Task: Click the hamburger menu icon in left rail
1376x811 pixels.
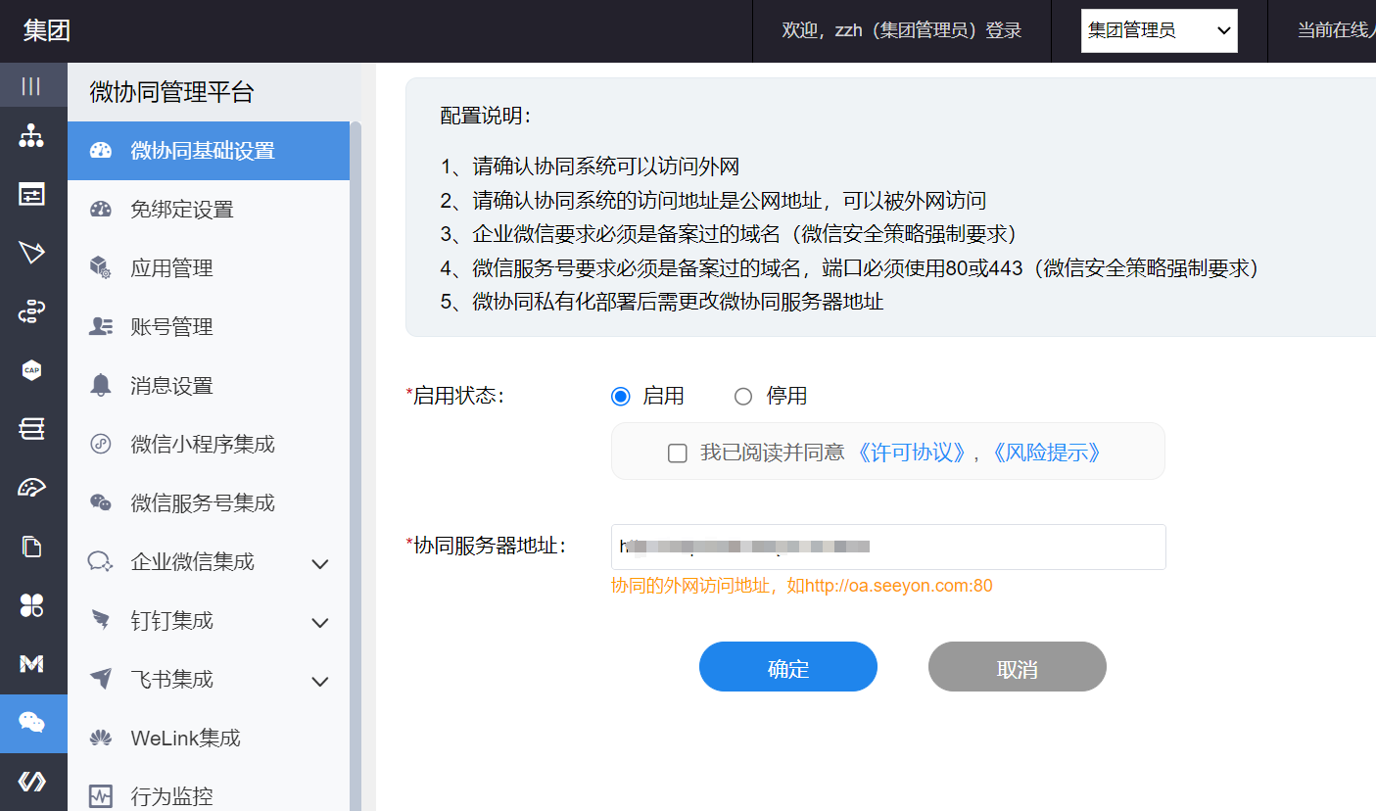Action: tap(31, 86)
